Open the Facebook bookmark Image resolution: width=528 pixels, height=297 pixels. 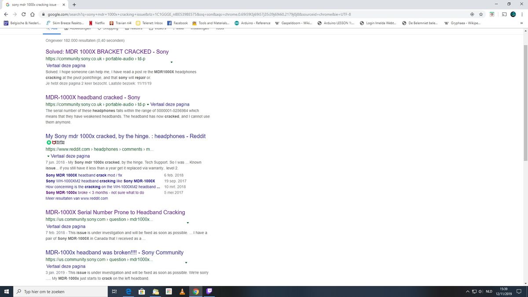(x=178, y=23)
